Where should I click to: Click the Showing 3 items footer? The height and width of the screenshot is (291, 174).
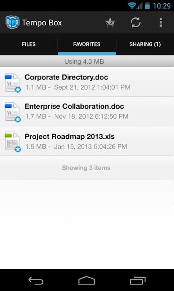[x=86, y=168]
